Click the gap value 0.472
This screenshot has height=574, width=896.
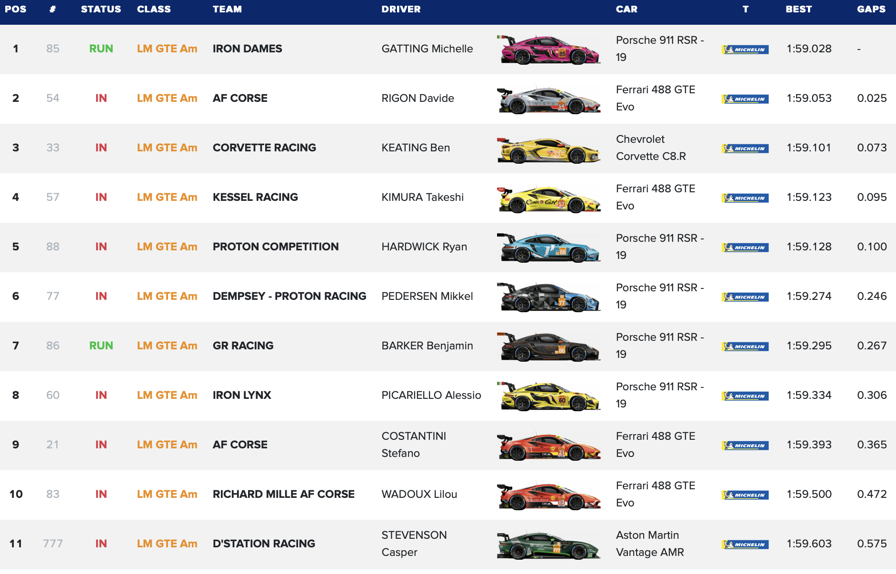tap(872, 494)
